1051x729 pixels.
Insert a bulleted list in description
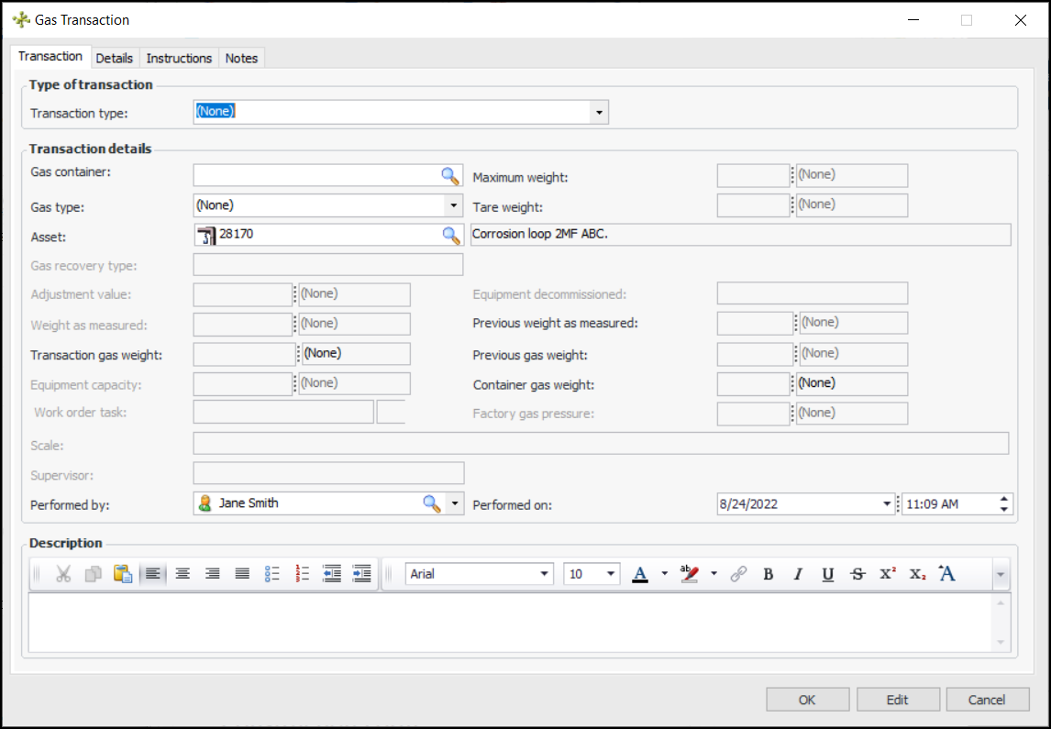272,574
